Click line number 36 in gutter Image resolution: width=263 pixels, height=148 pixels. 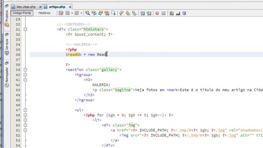point(18,55)
